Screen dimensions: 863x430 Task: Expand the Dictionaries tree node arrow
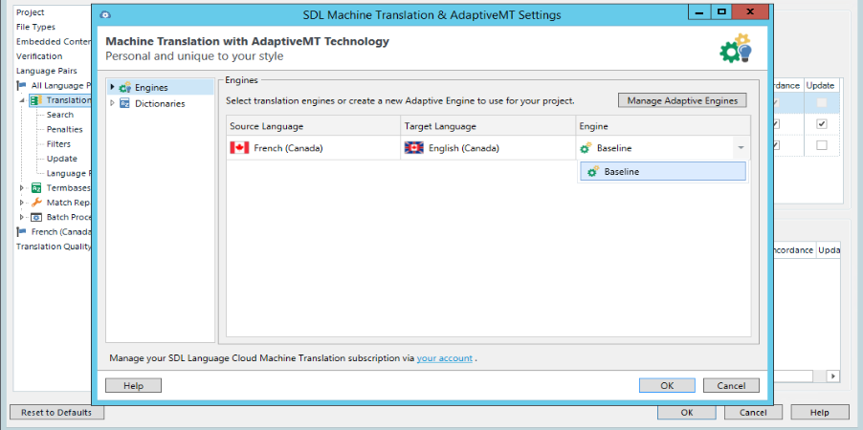tap(112, 103)
